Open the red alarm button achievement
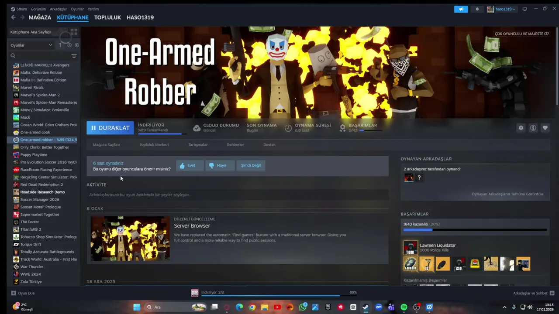The height and width of the screenshot is (314, 559). [475, 264]
